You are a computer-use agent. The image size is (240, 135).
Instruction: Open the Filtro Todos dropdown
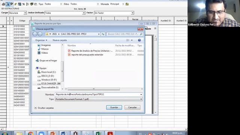pos(98,4)
